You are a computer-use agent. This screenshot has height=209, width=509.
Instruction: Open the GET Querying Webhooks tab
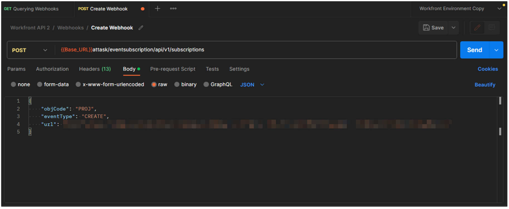31,9
